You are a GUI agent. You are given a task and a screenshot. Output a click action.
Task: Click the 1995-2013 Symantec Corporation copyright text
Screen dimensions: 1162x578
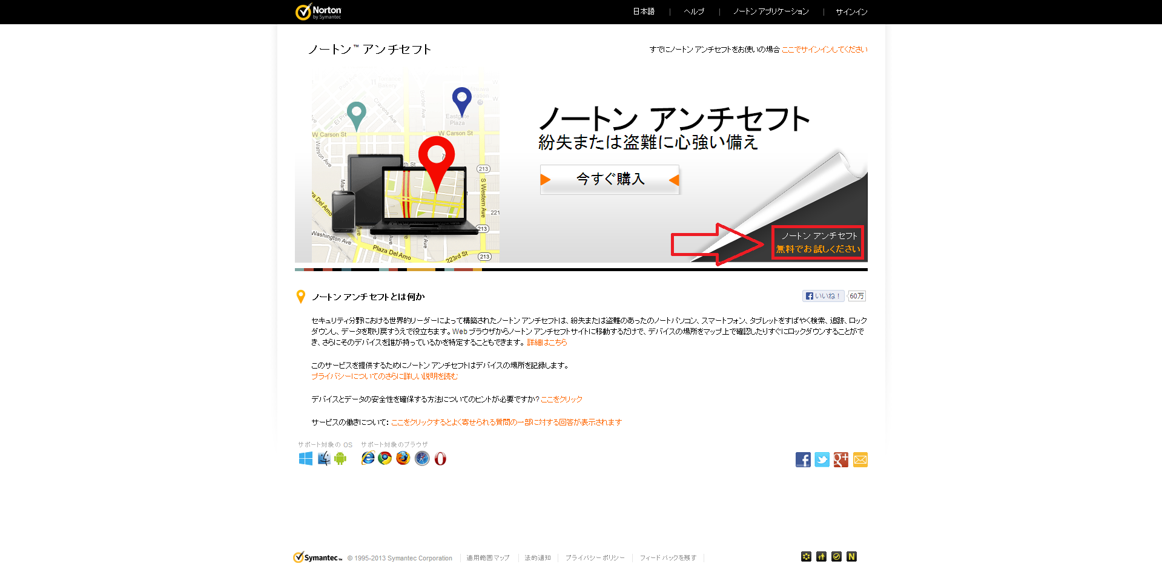pos(400,558)
